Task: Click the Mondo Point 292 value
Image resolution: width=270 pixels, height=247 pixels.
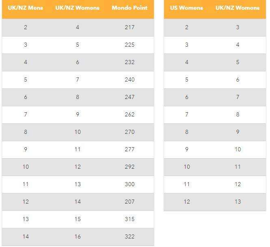Action: pos(130,167)
